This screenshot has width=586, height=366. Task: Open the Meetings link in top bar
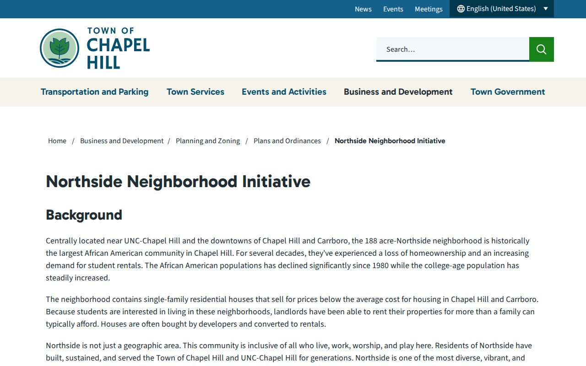[x=429, y=9]
